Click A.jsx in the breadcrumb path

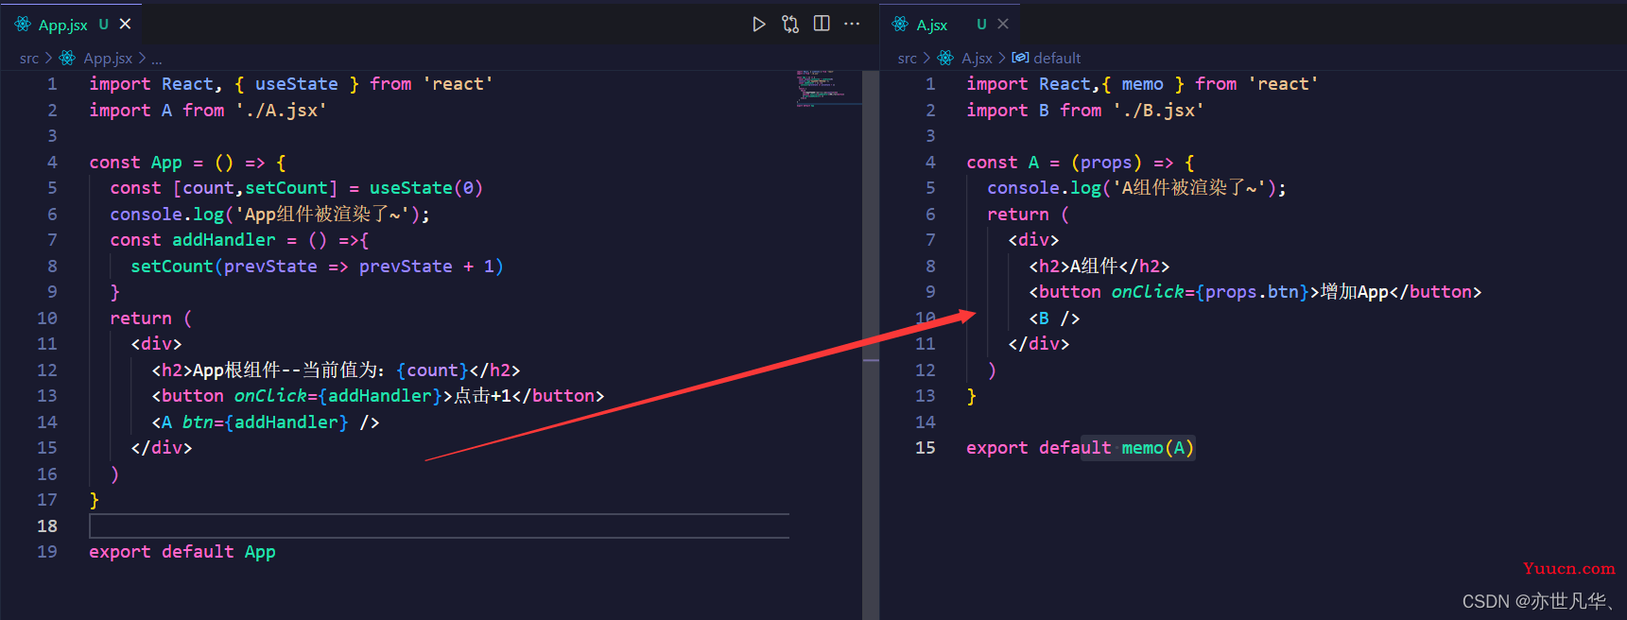(977, 59)
